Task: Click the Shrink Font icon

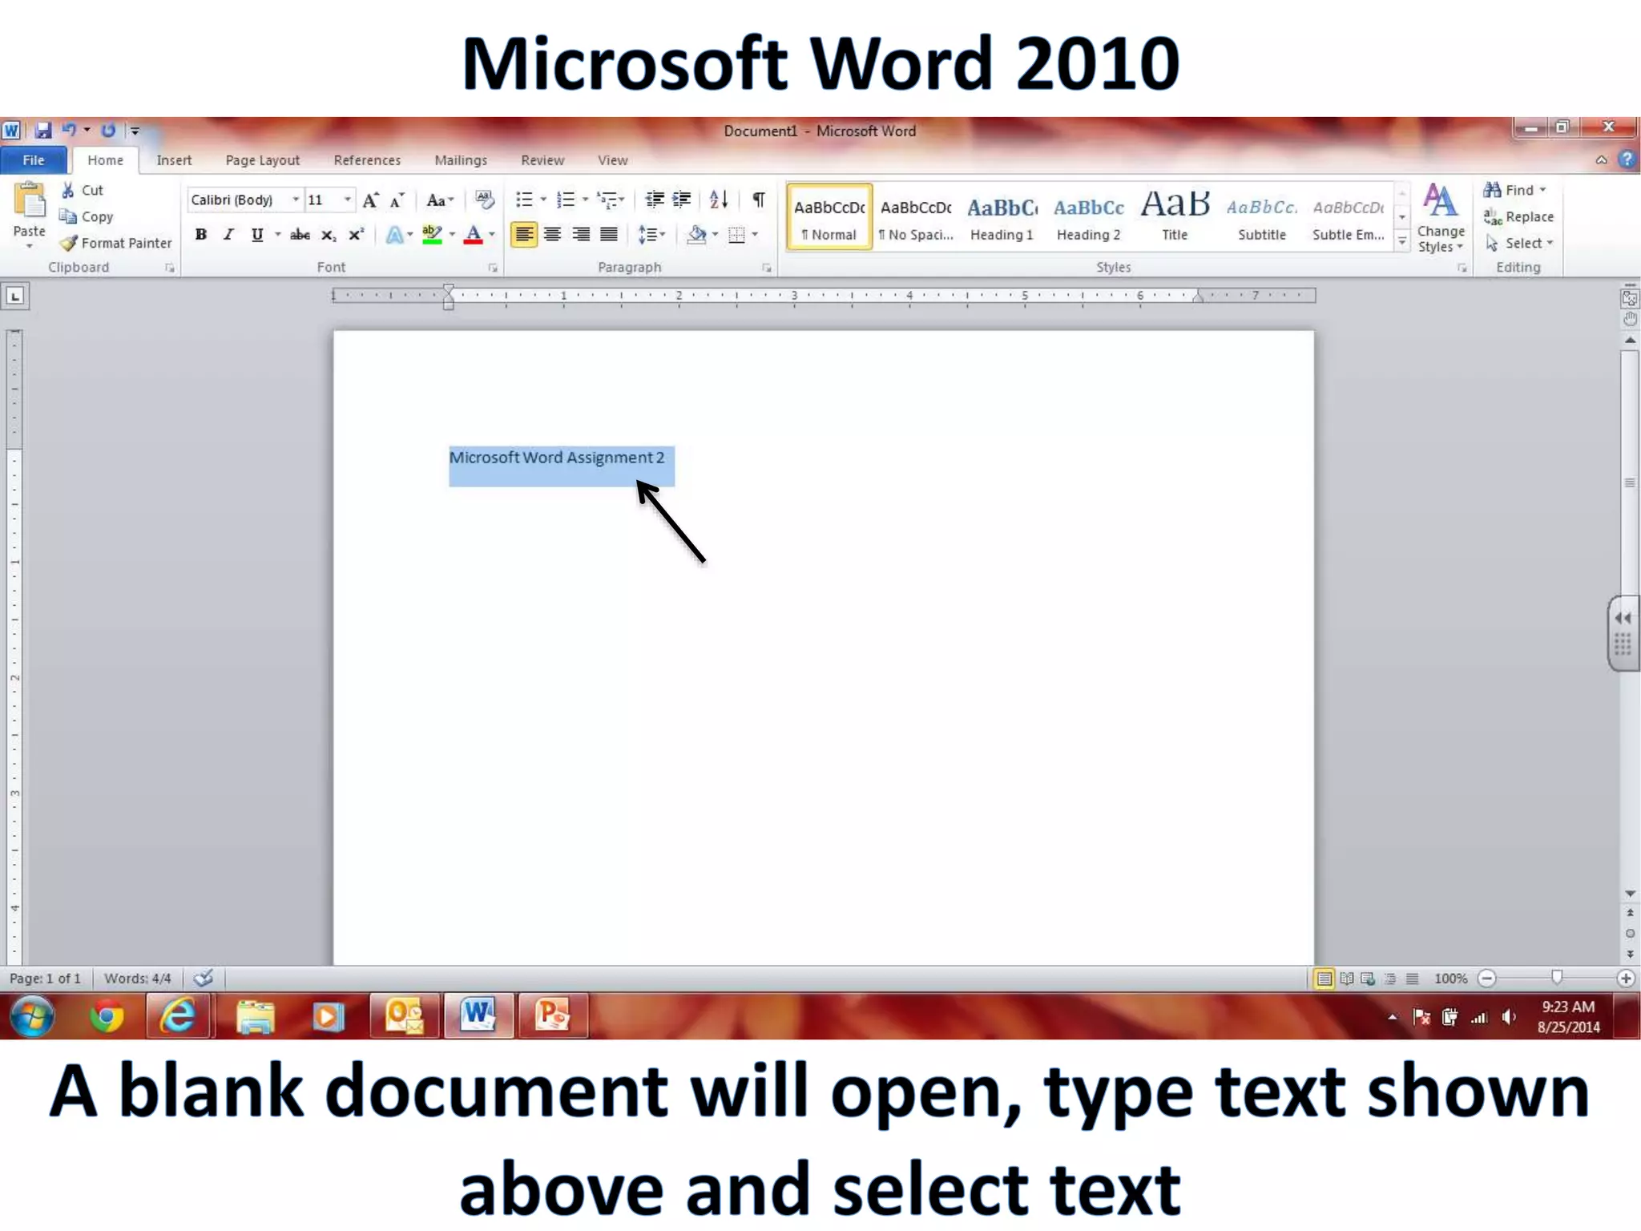Action: click(397, 200)
